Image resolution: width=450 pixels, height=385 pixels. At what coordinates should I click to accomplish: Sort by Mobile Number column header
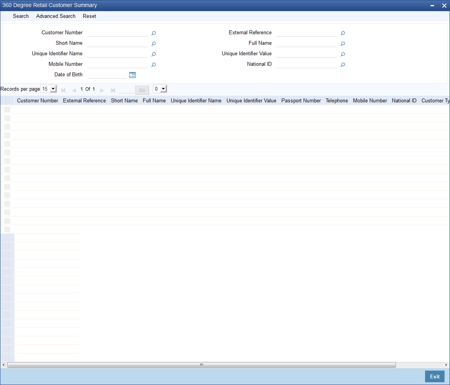(x=370, y=100)
